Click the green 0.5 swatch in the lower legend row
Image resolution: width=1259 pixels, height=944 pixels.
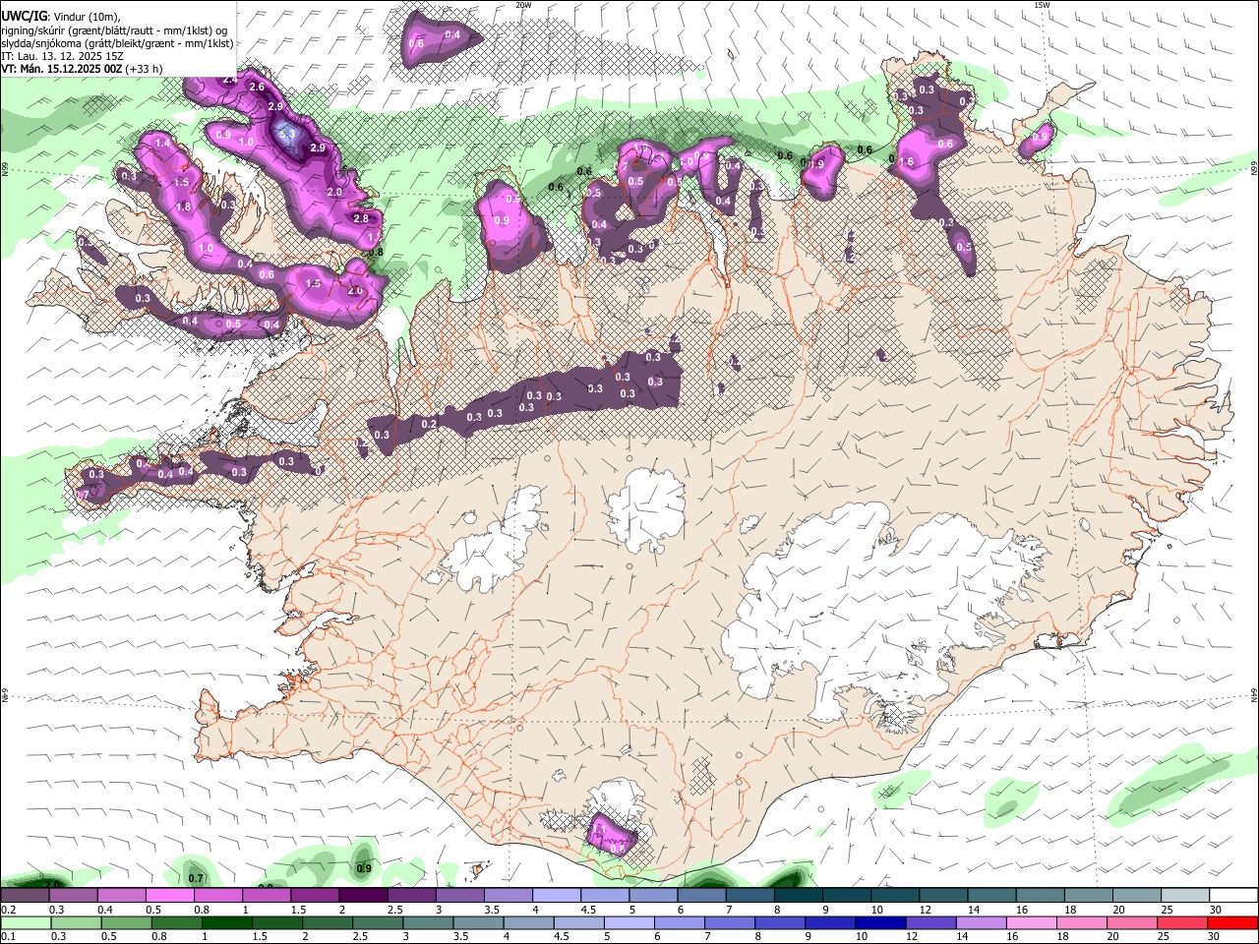point(125,922)
